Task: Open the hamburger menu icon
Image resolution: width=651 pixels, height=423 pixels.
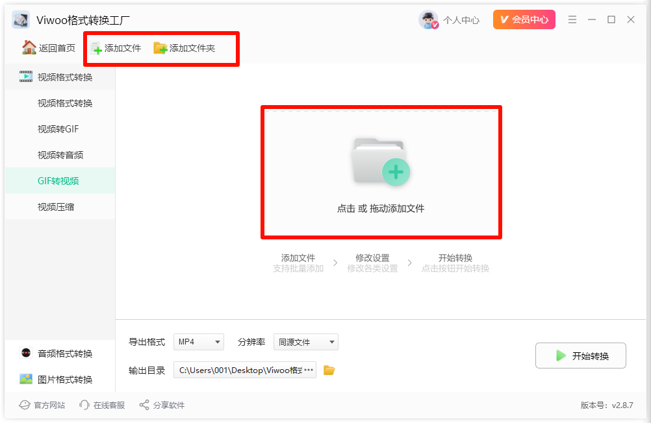Action: click(x=572, y=19)
